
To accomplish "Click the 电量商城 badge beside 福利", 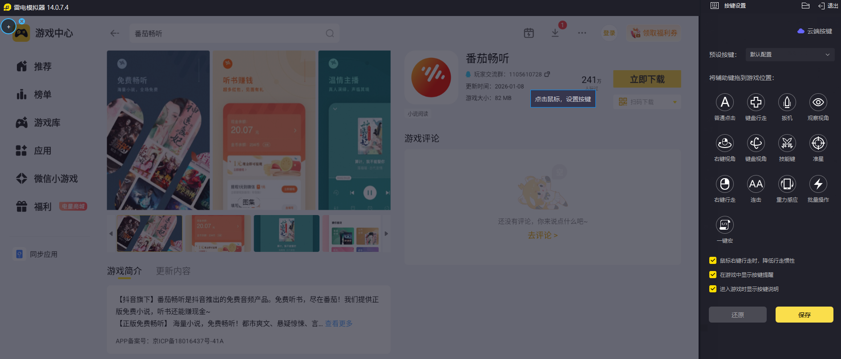I will click(73, 206).
